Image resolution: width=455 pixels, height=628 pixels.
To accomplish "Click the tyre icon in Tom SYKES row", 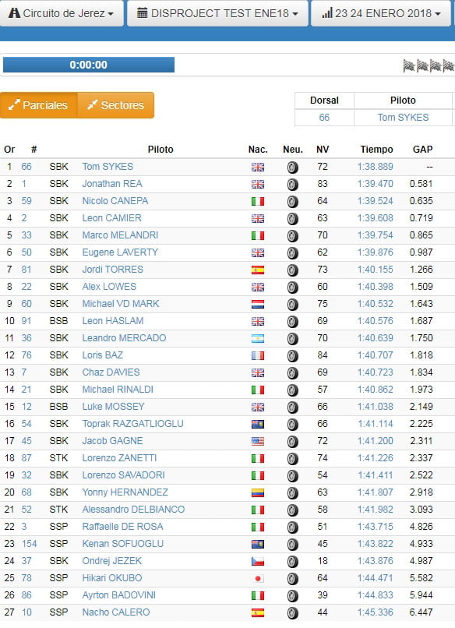I will pyautogui.click(x=293, y=167).
